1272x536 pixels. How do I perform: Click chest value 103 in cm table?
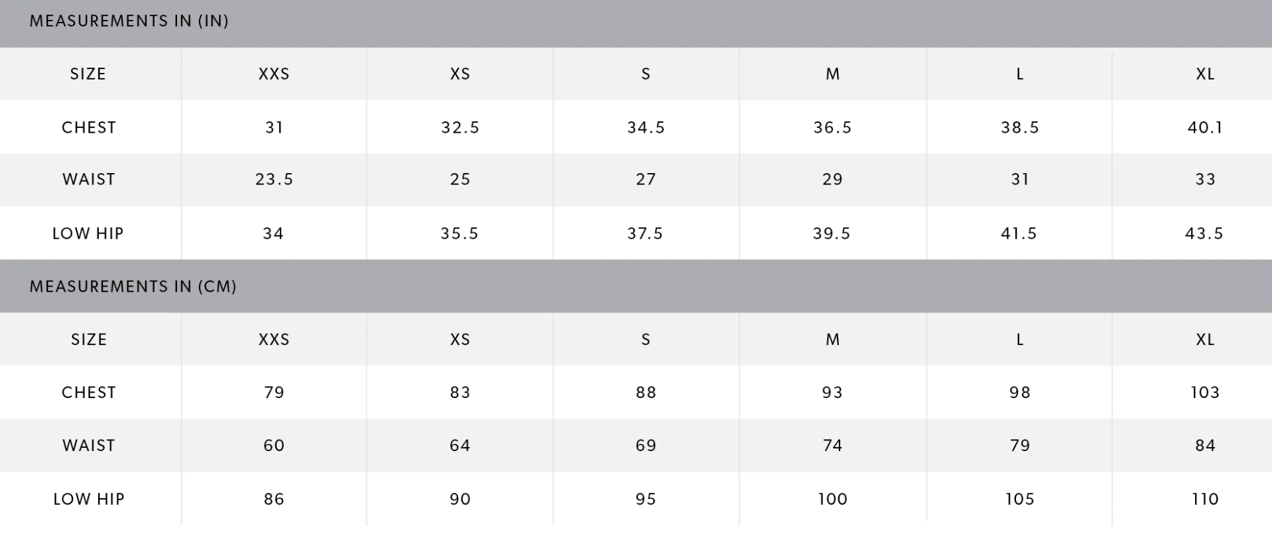coord(1205,393)
